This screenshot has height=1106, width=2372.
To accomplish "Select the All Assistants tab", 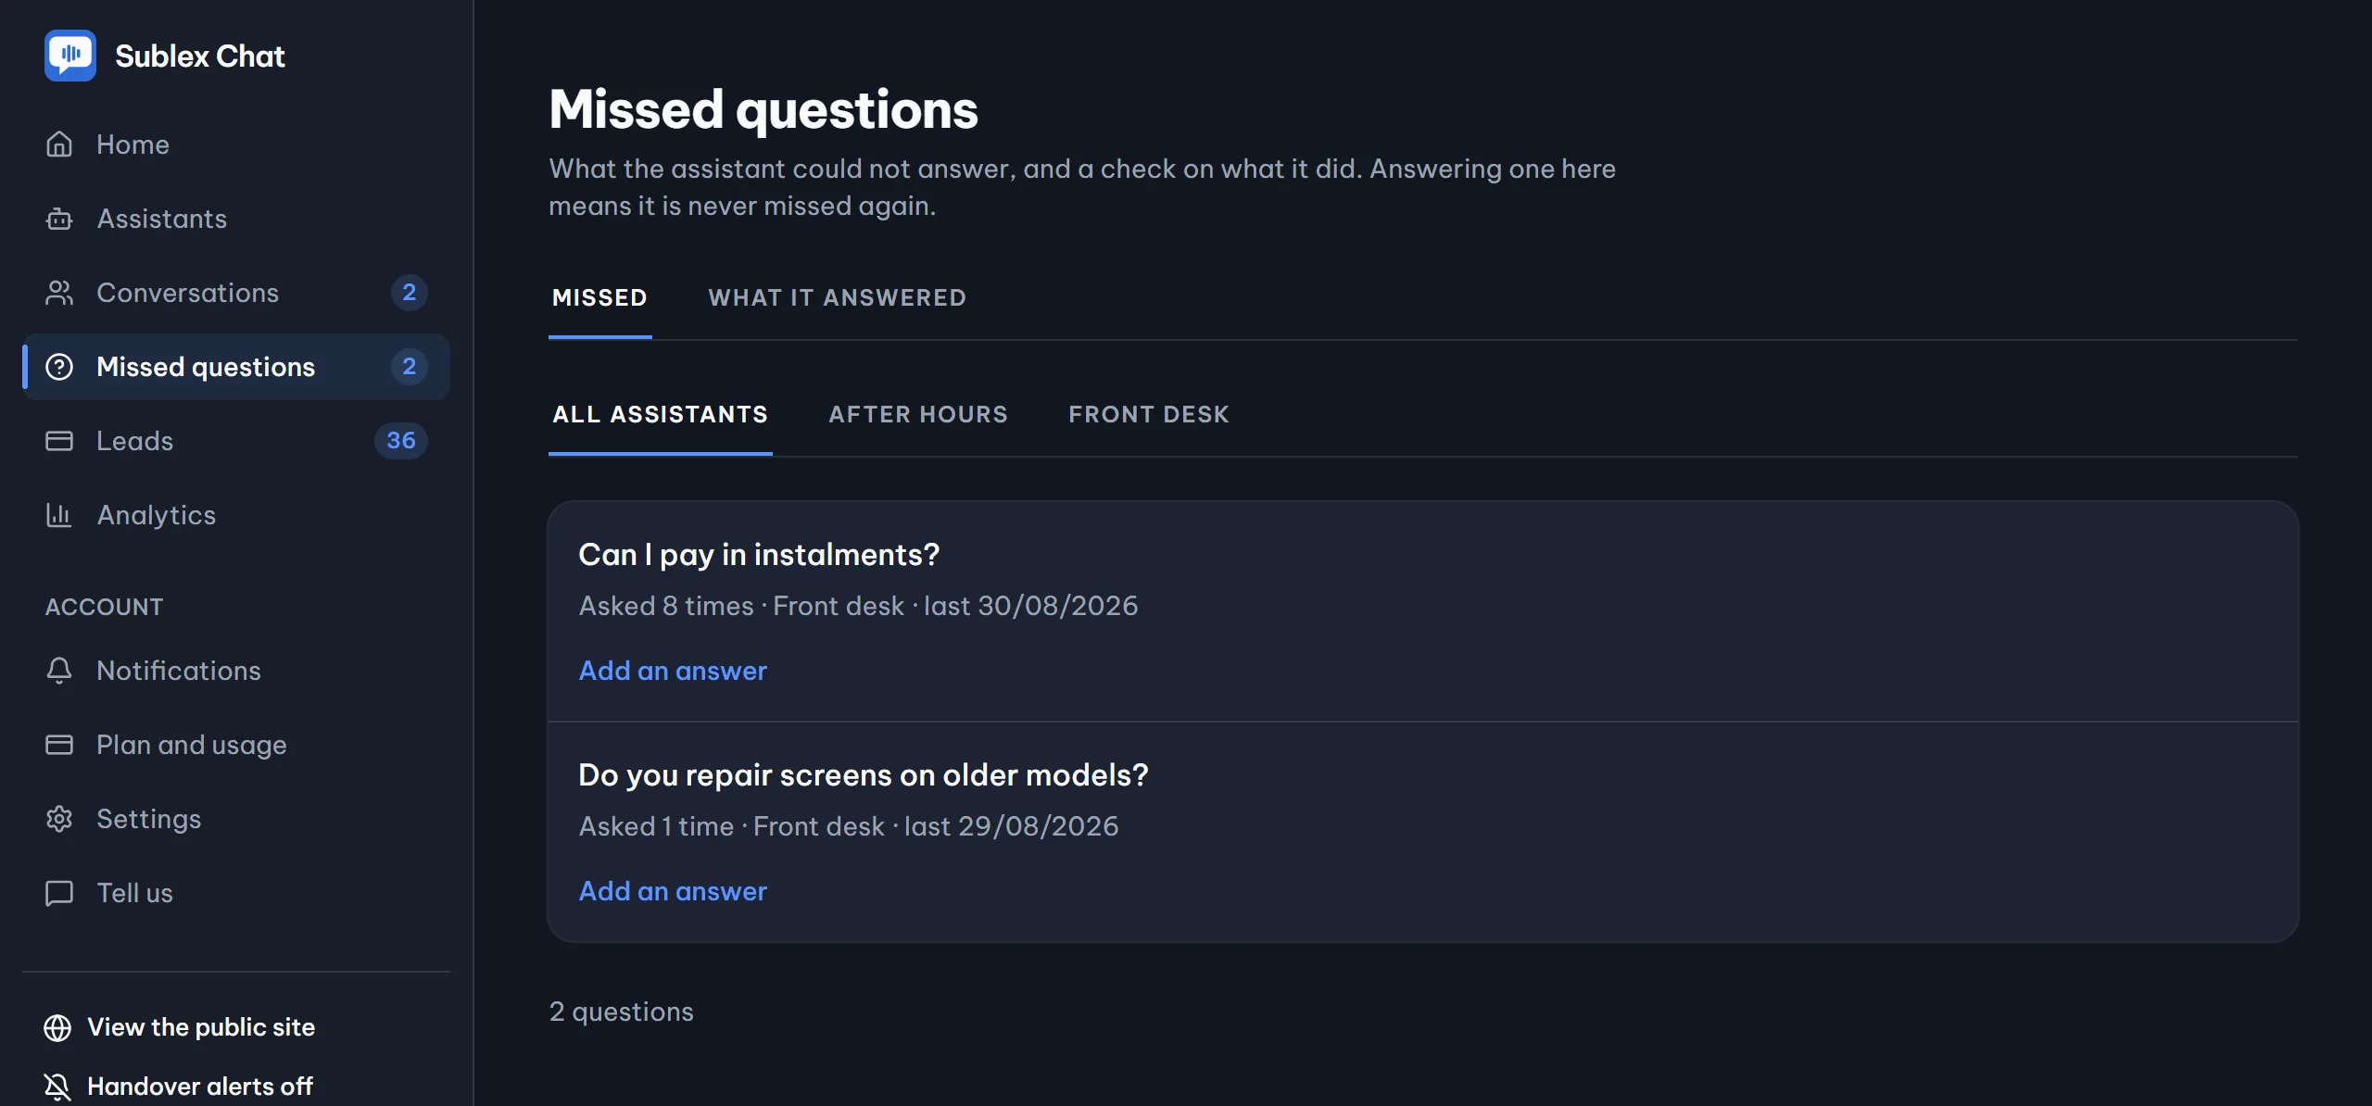I will coord(660,414).
